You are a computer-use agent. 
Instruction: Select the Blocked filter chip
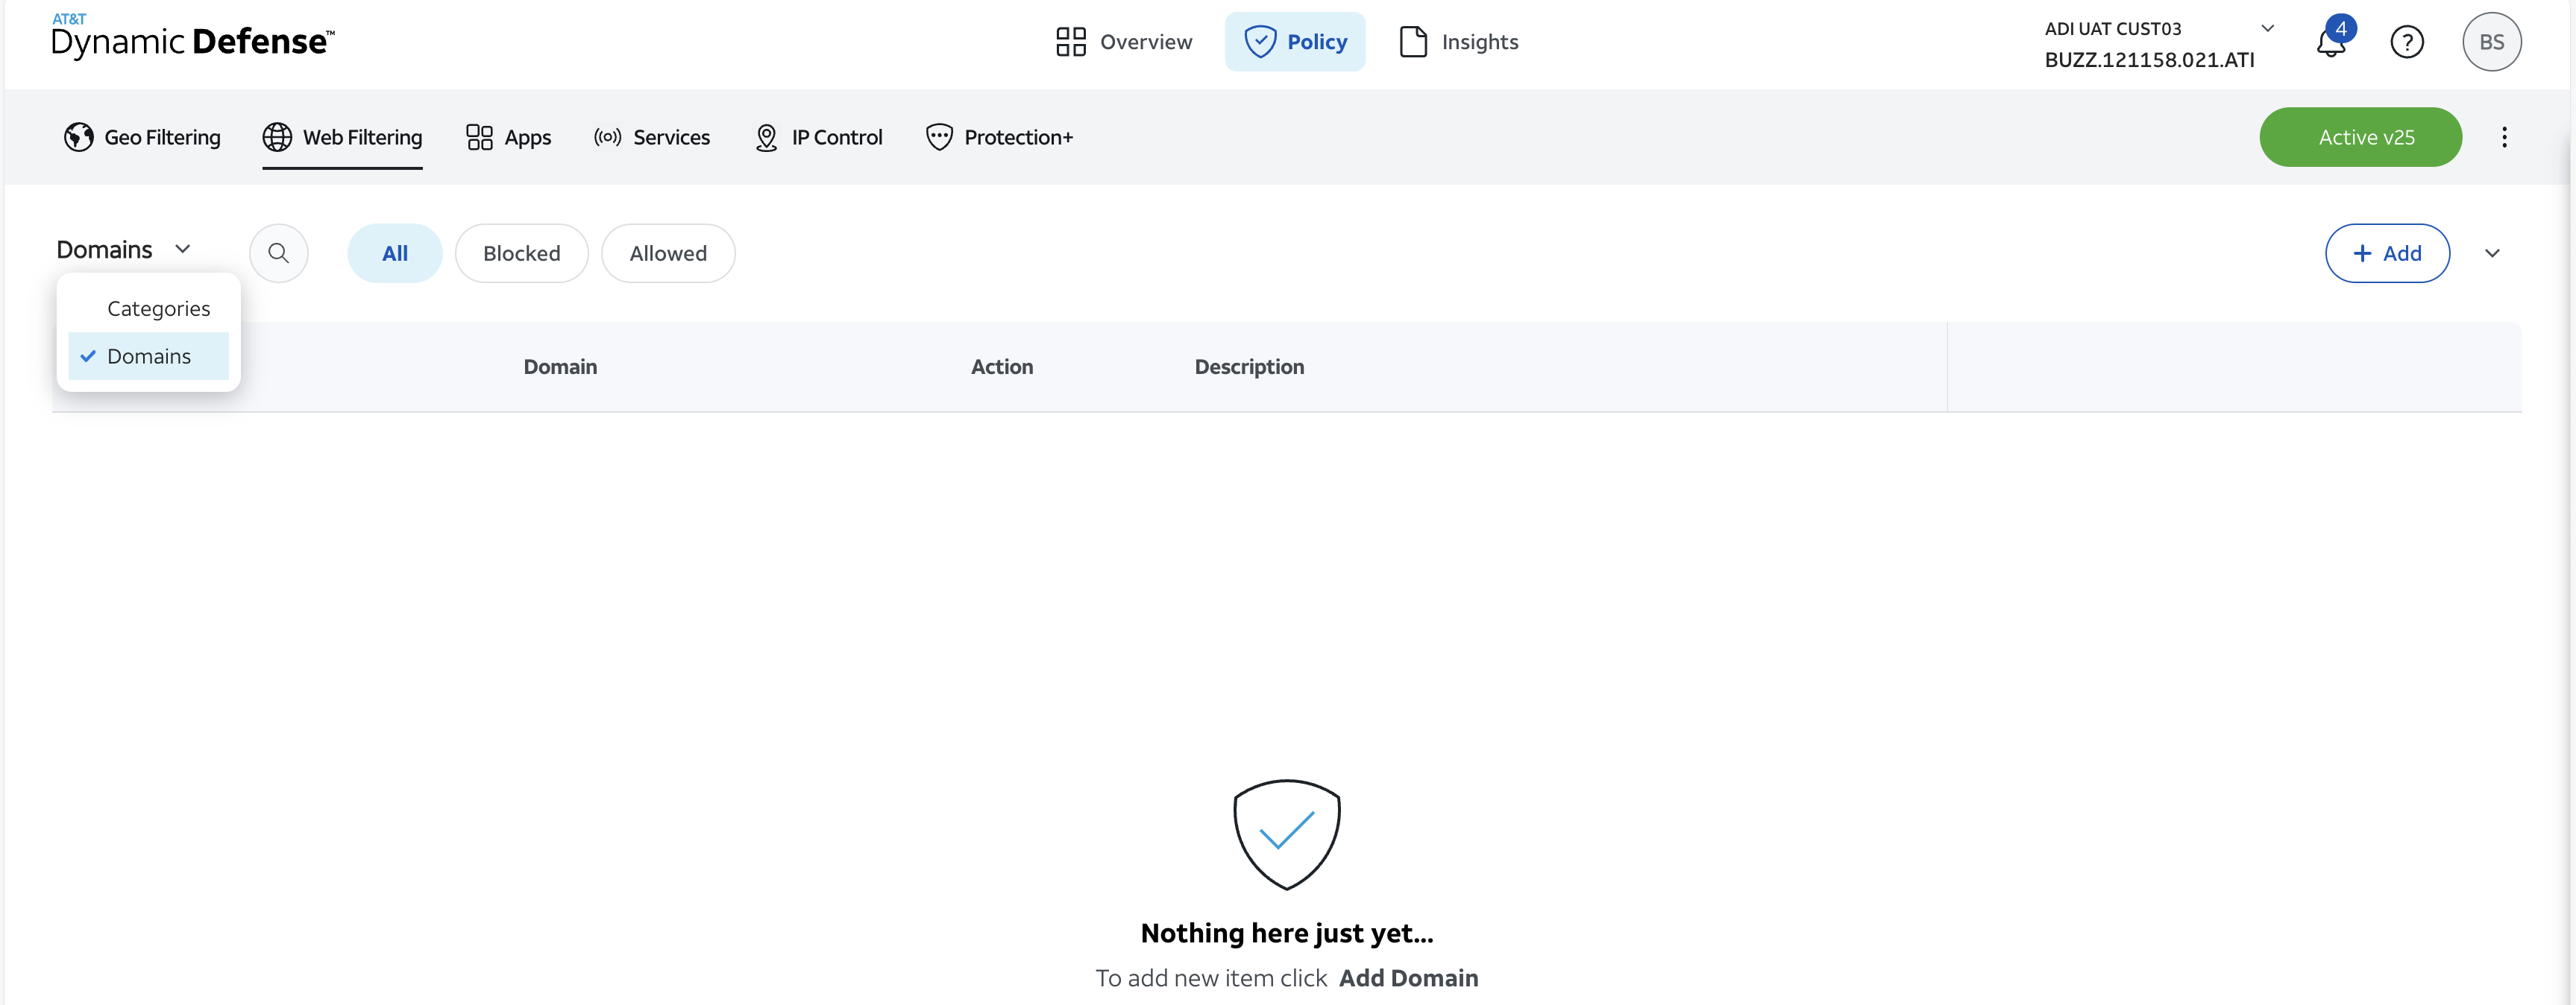pos(521,253)
